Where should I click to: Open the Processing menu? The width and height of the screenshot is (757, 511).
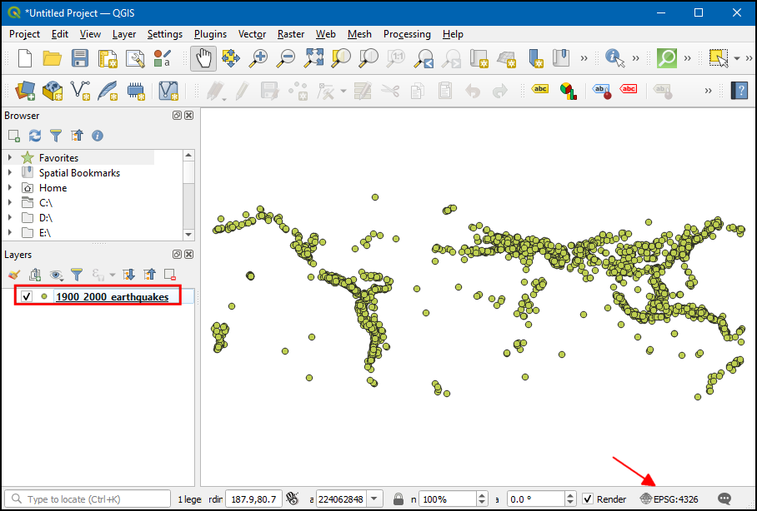407,34
